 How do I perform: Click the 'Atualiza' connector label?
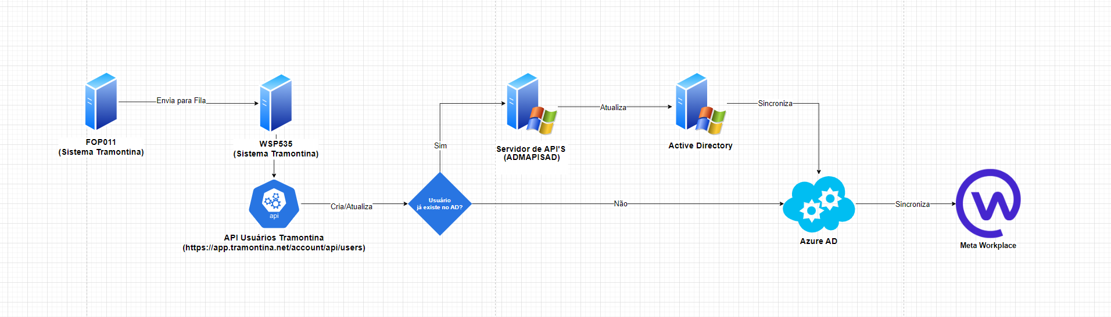613,108
